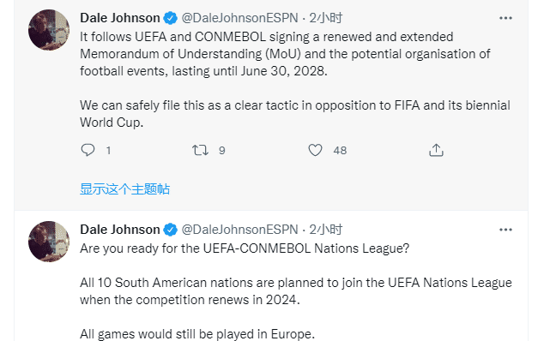Click the verified badge on first tweet

pos(171,18)
